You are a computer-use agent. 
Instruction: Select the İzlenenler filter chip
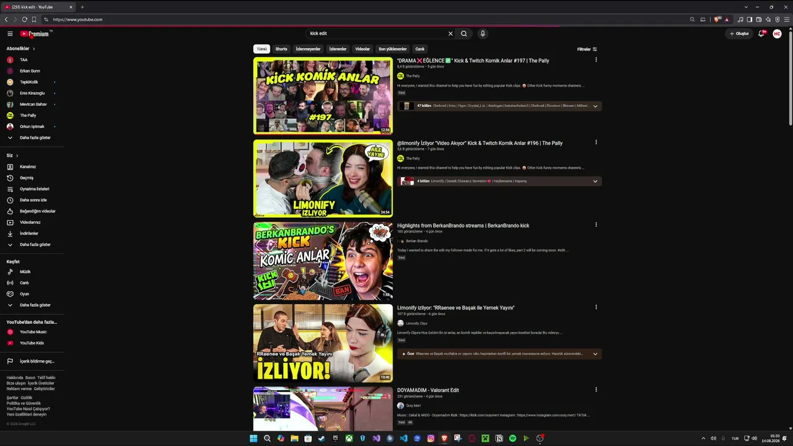coord(338,49)
